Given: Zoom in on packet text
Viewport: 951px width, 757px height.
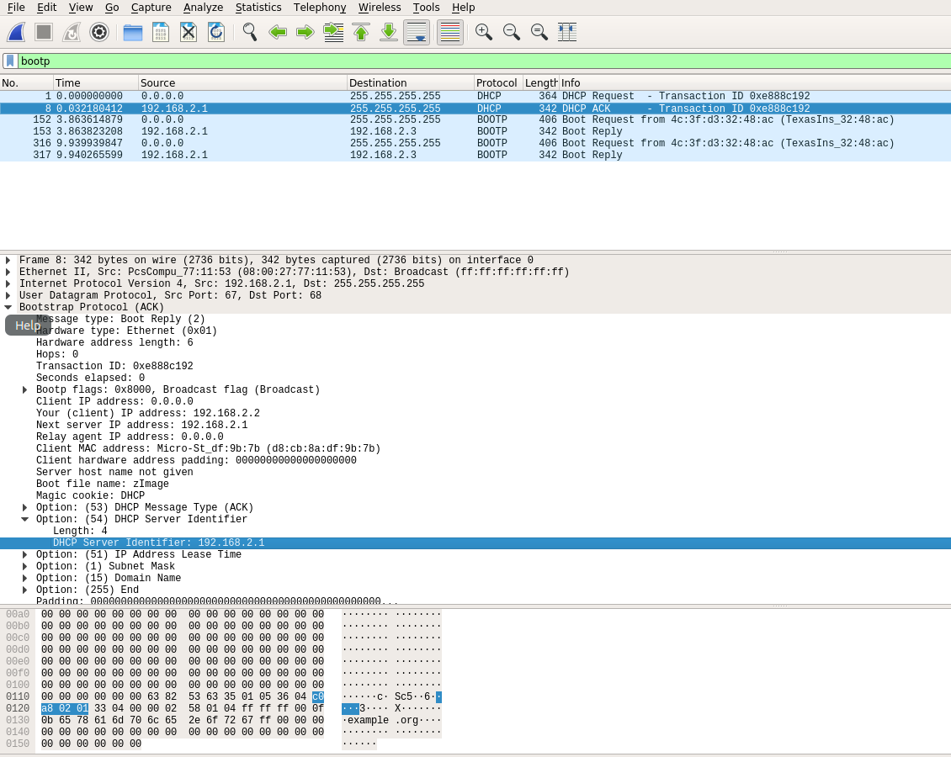Looking at the screenshot, I should (483, 32).
